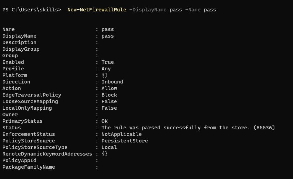The height and width of the screenshot is (179, 293).
Task: Click the PolicyStoreSource value PersistentStore
Action: (125, 141)
